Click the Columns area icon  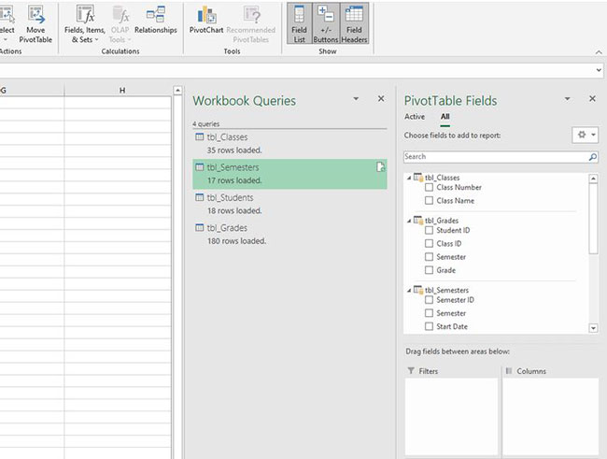(x=509, y=370)
